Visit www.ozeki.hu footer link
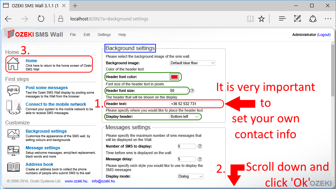 [76, 181]
